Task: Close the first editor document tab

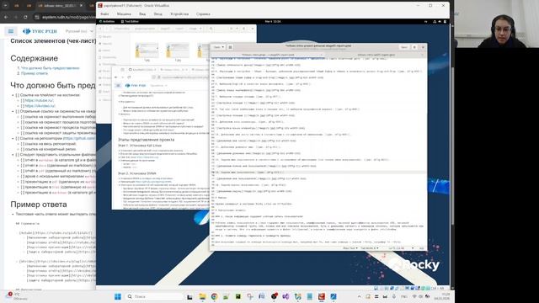Action: [x=321, y=55]
